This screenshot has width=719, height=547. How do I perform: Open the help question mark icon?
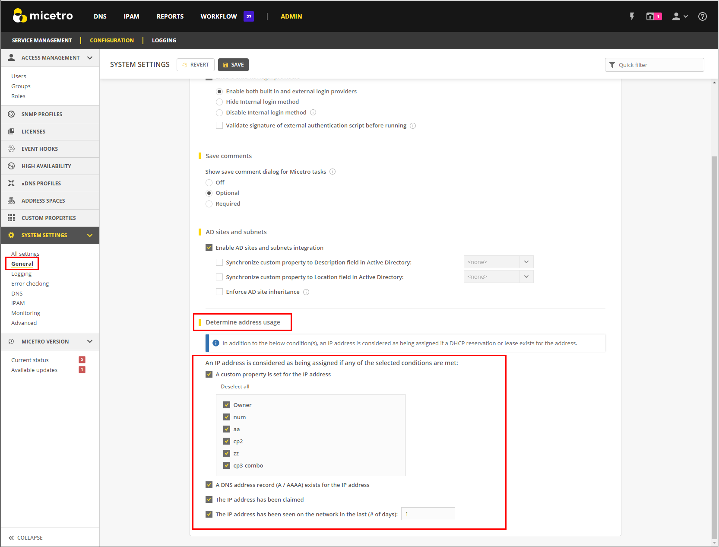(702, 16)
